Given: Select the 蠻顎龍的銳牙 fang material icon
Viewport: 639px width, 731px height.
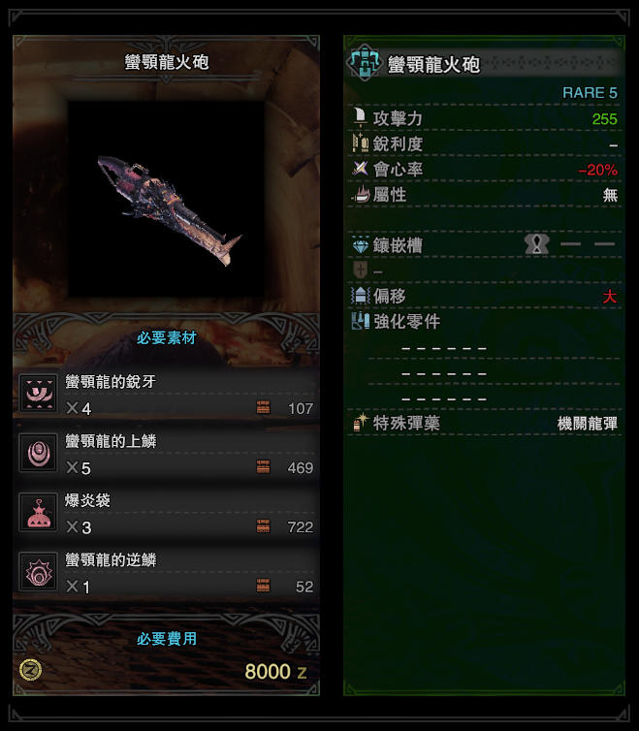Looking at the screenshot, I should coord(39,393).
